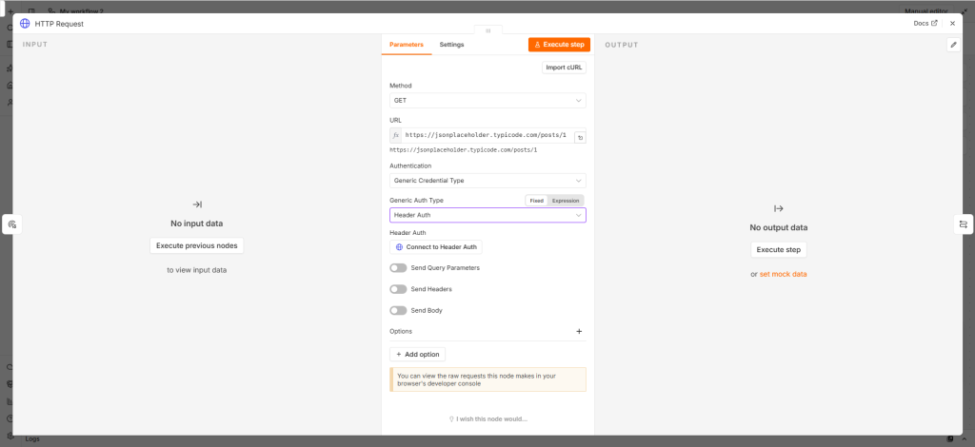Click Execute previous nodes button
975x447 pixels.
point(196,245)
